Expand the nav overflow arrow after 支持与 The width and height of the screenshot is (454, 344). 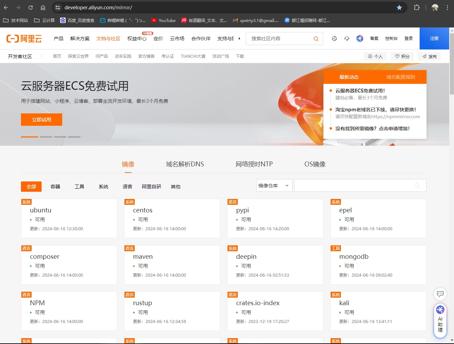coord(239,38)
